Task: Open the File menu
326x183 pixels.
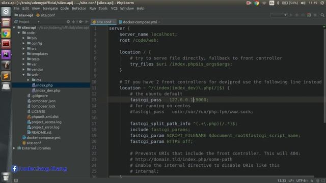Action: click(x=16, y=9)
